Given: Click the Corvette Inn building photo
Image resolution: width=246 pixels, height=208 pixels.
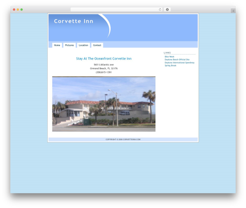Looking at the screenshot, I should coord(104,104).
